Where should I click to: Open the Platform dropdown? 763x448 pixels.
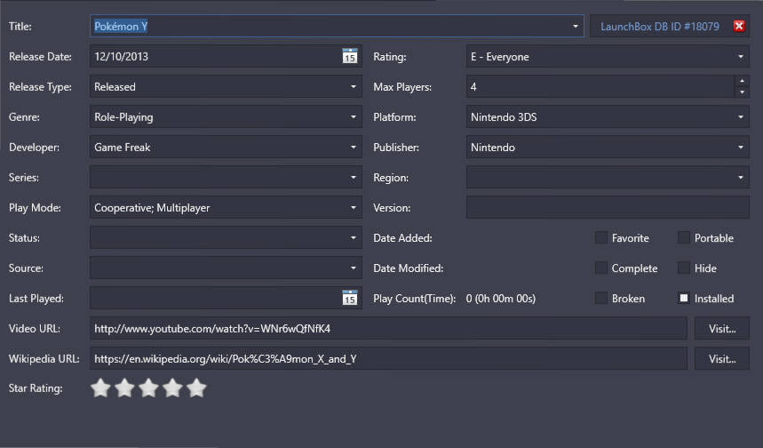[741, 116]
